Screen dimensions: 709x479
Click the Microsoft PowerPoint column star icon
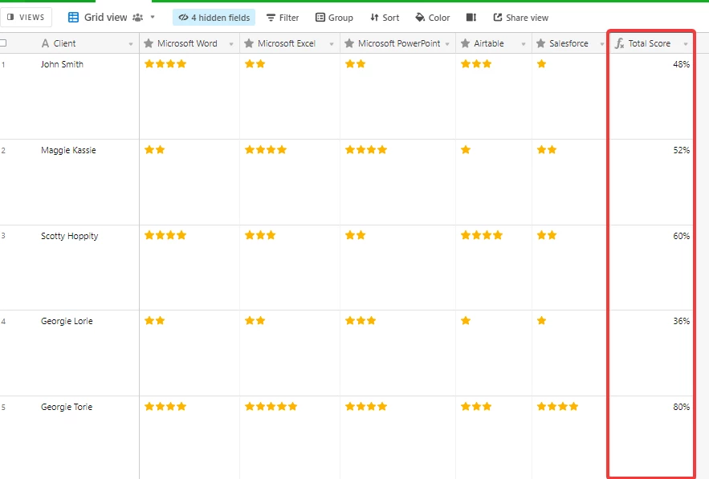[349, 43]
